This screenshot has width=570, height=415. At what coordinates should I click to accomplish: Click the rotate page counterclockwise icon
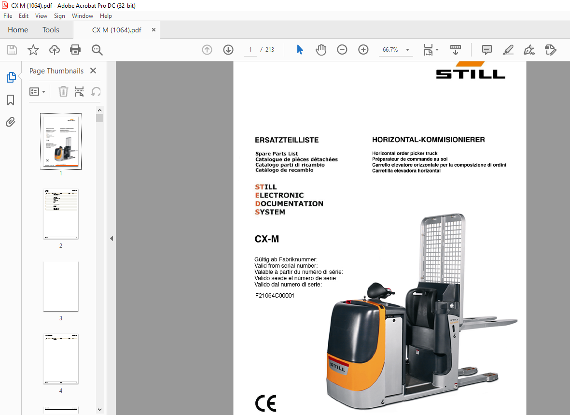96,91
